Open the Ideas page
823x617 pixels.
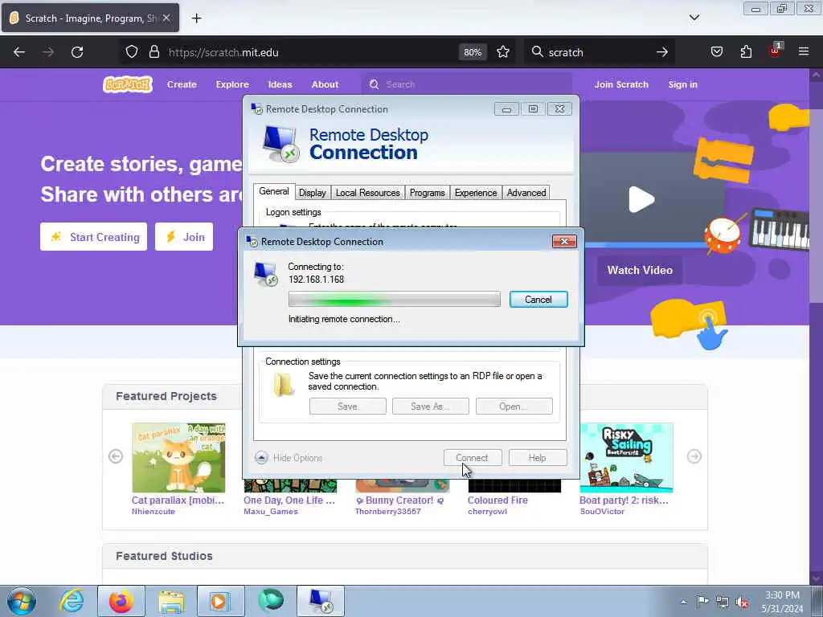(x=280, y=84)
